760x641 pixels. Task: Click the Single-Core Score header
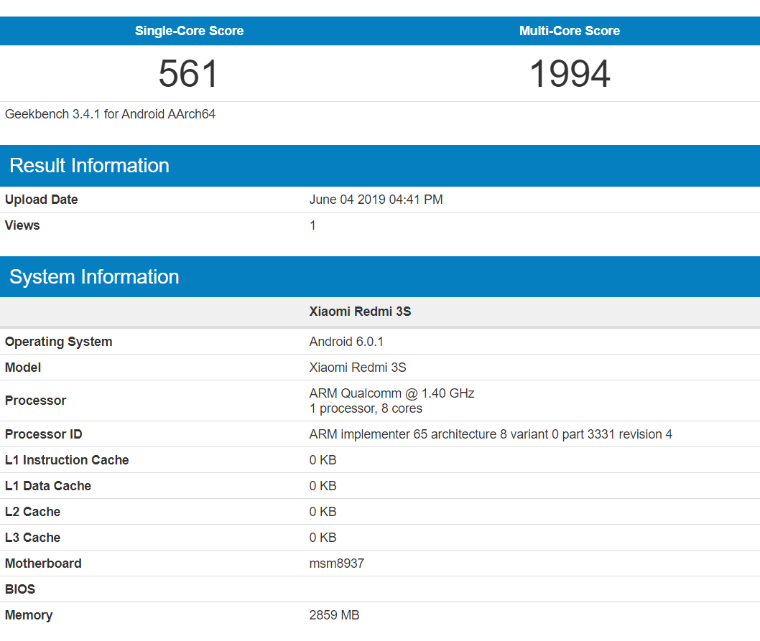(189, 31)
